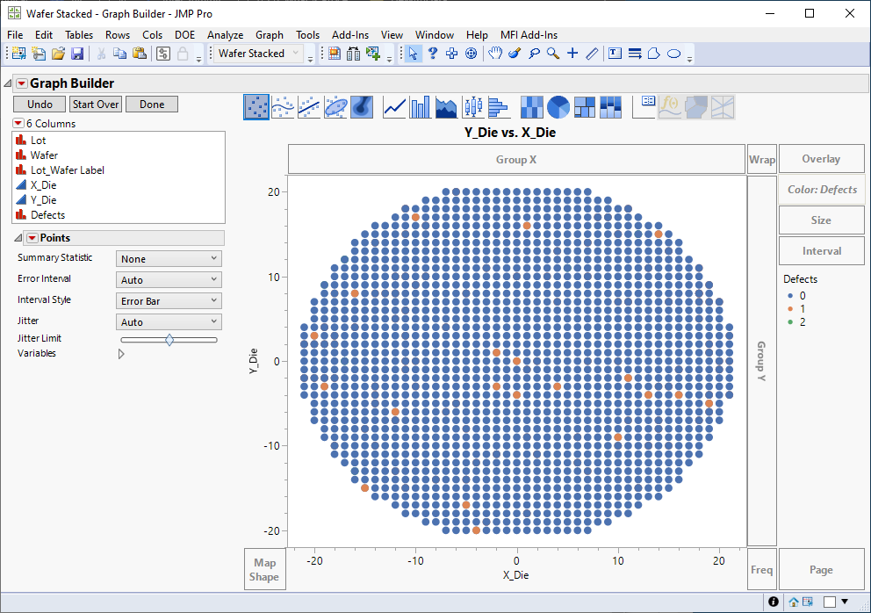Open the Add-Ins menu

coord(350,34)
